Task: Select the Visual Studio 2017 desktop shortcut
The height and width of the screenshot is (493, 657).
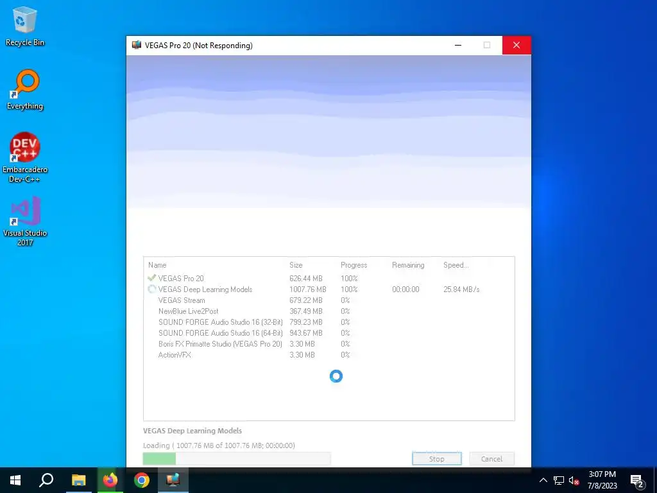Action: (x=25, y=221)
